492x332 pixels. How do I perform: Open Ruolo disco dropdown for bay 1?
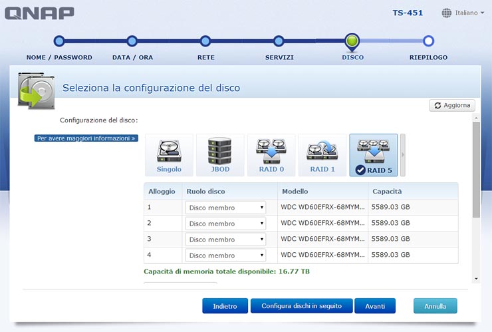pyautogui.click(x=225, y=208)
